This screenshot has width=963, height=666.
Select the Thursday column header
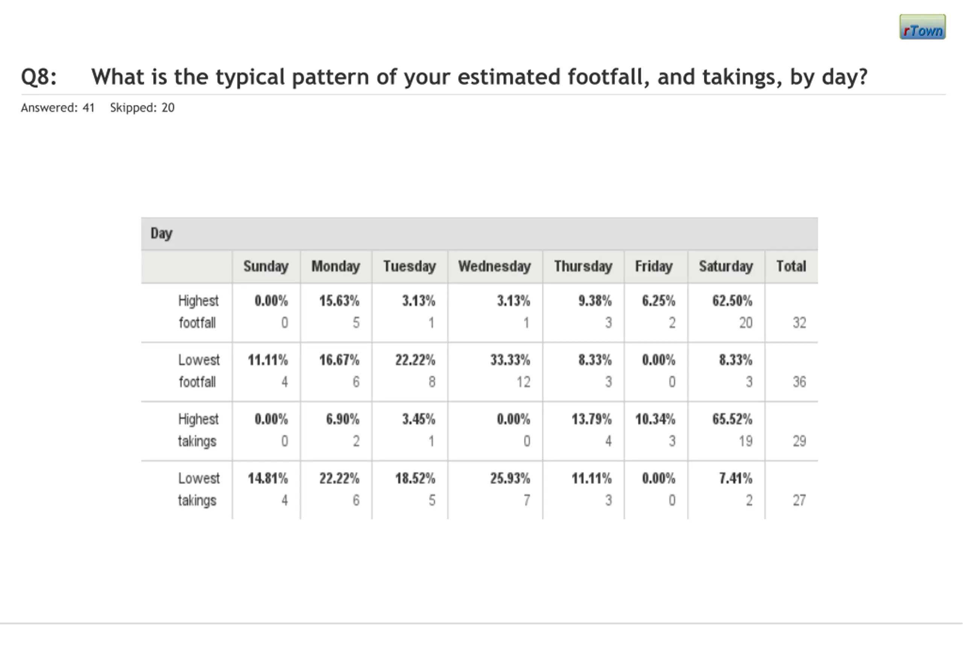583,266
